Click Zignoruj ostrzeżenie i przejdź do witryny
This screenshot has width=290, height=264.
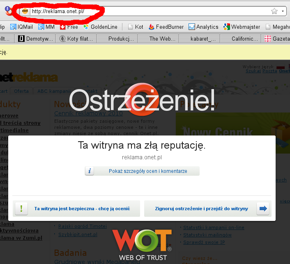click(x=208, y=209)
